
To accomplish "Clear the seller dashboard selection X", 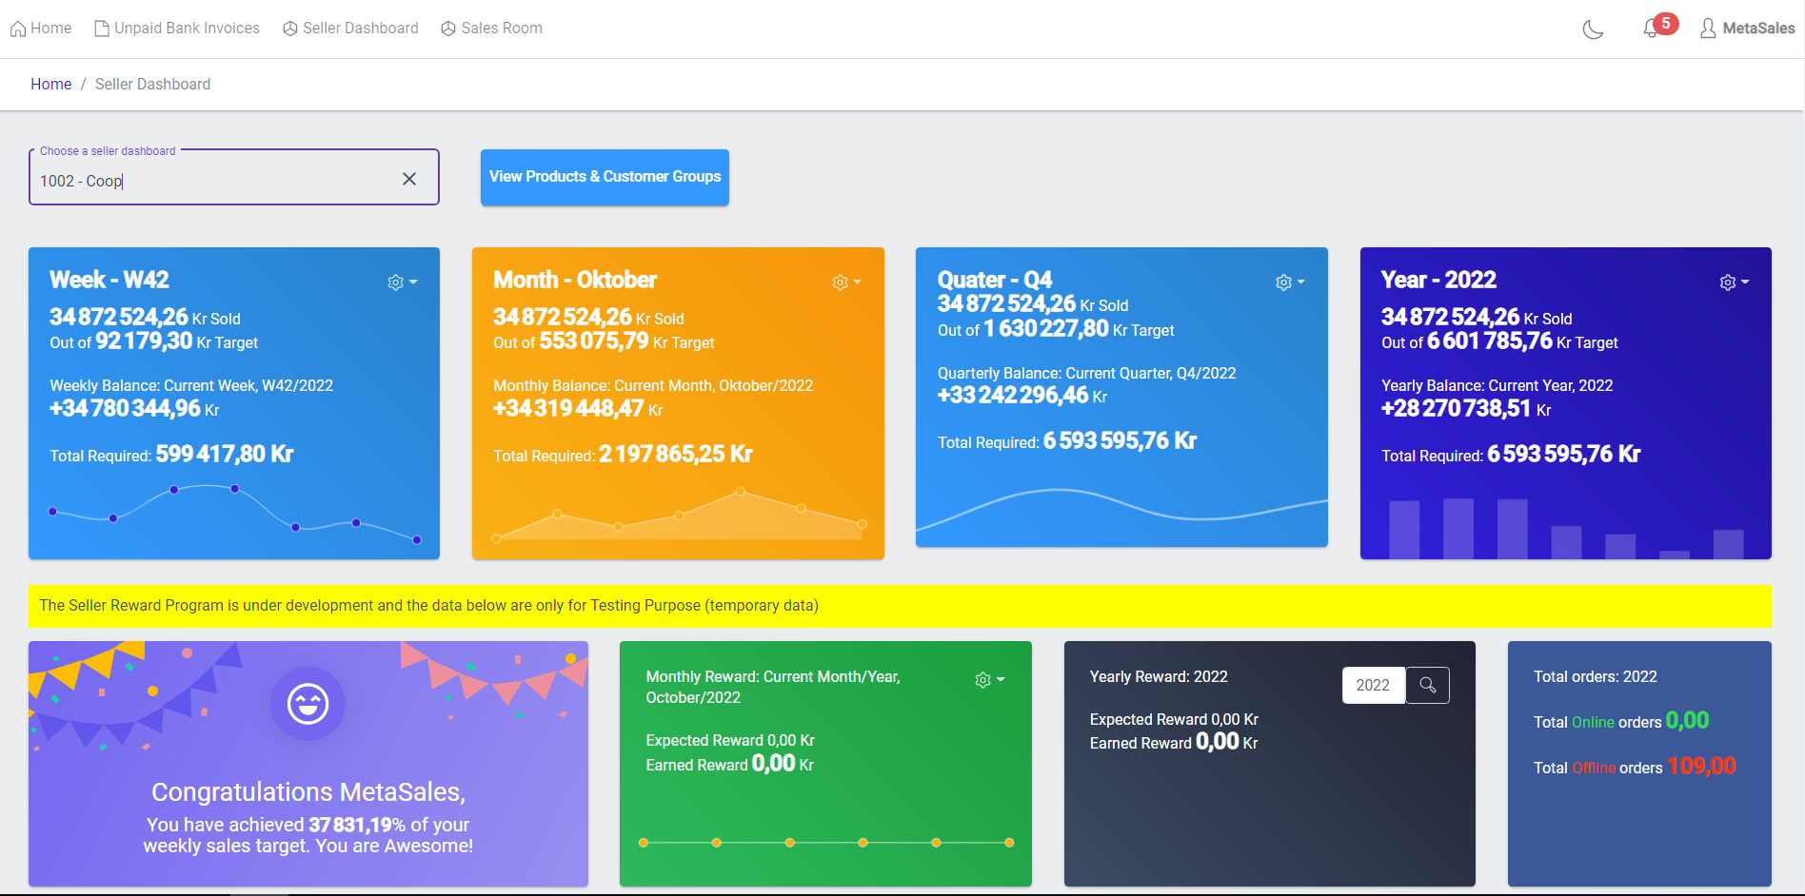I will 409,179.
